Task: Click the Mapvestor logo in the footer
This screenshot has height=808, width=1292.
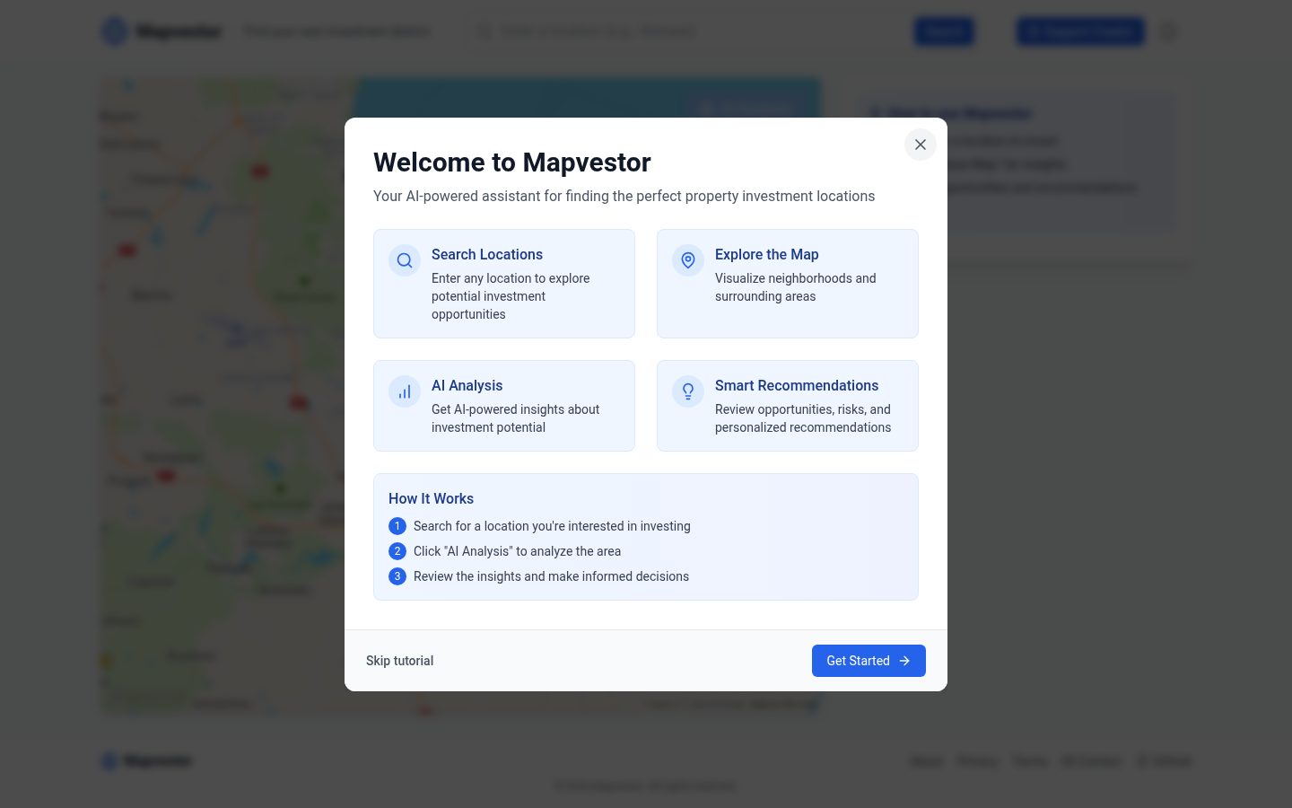Action: pyautogui.click(x=147, y=761)
